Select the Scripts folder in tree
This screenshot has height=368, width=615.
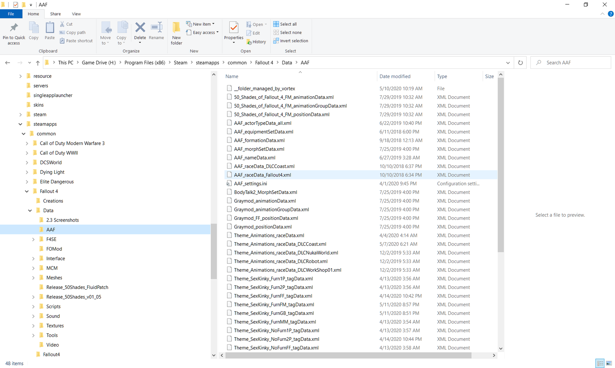pos(53,307)
